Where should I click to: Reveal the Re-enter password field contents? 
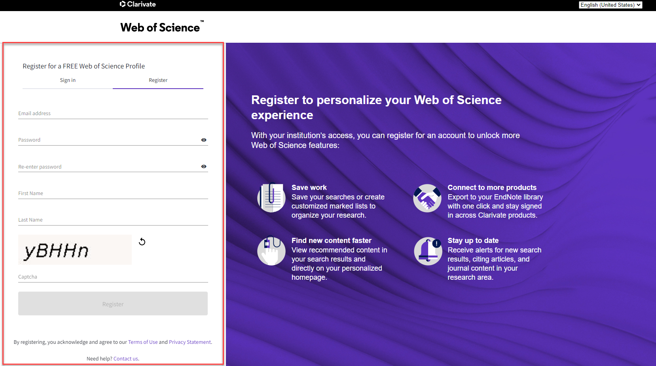click(204, 166)
